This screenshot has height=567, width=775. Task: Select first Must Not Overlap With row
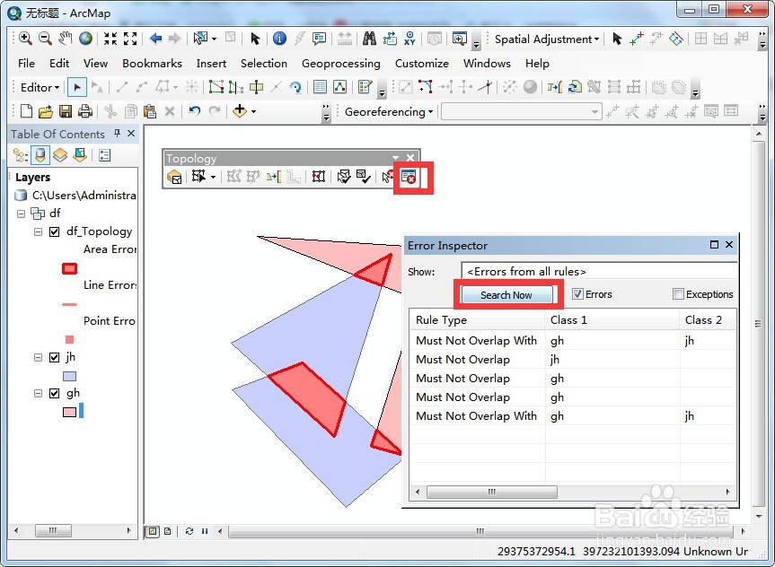[573, 341]
